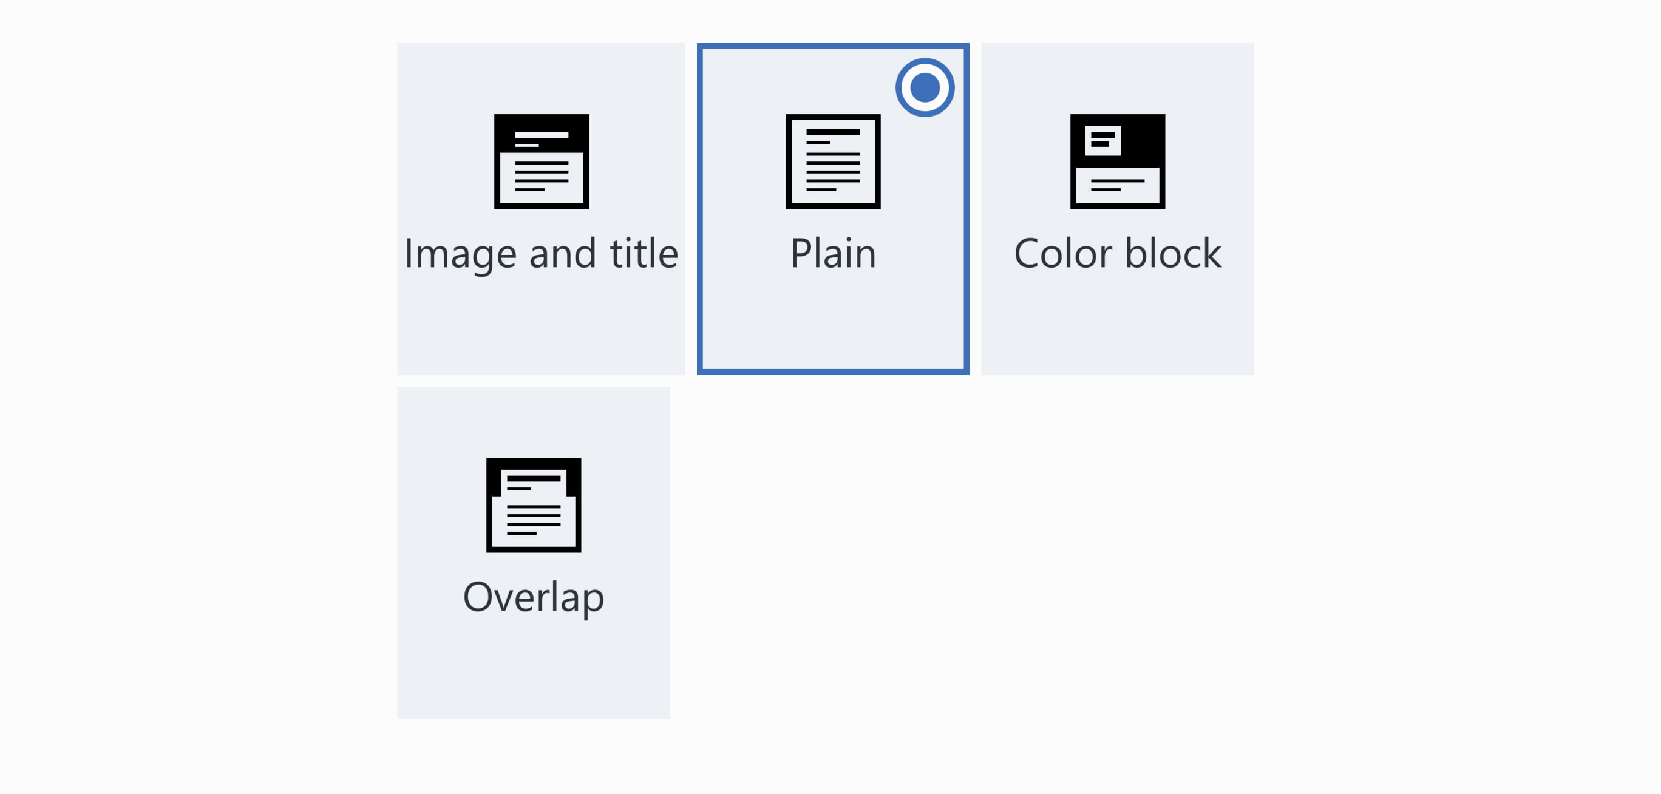Click blank area under Image and title label
1661x794 pixels.
(541, 322)
